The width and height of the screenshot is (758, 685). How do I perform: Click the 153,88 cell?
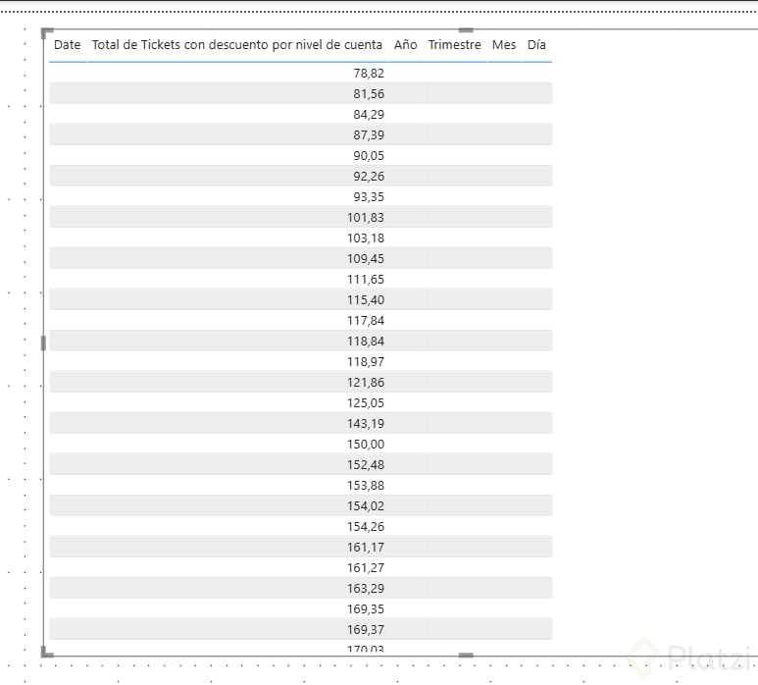tap(366, 485)
